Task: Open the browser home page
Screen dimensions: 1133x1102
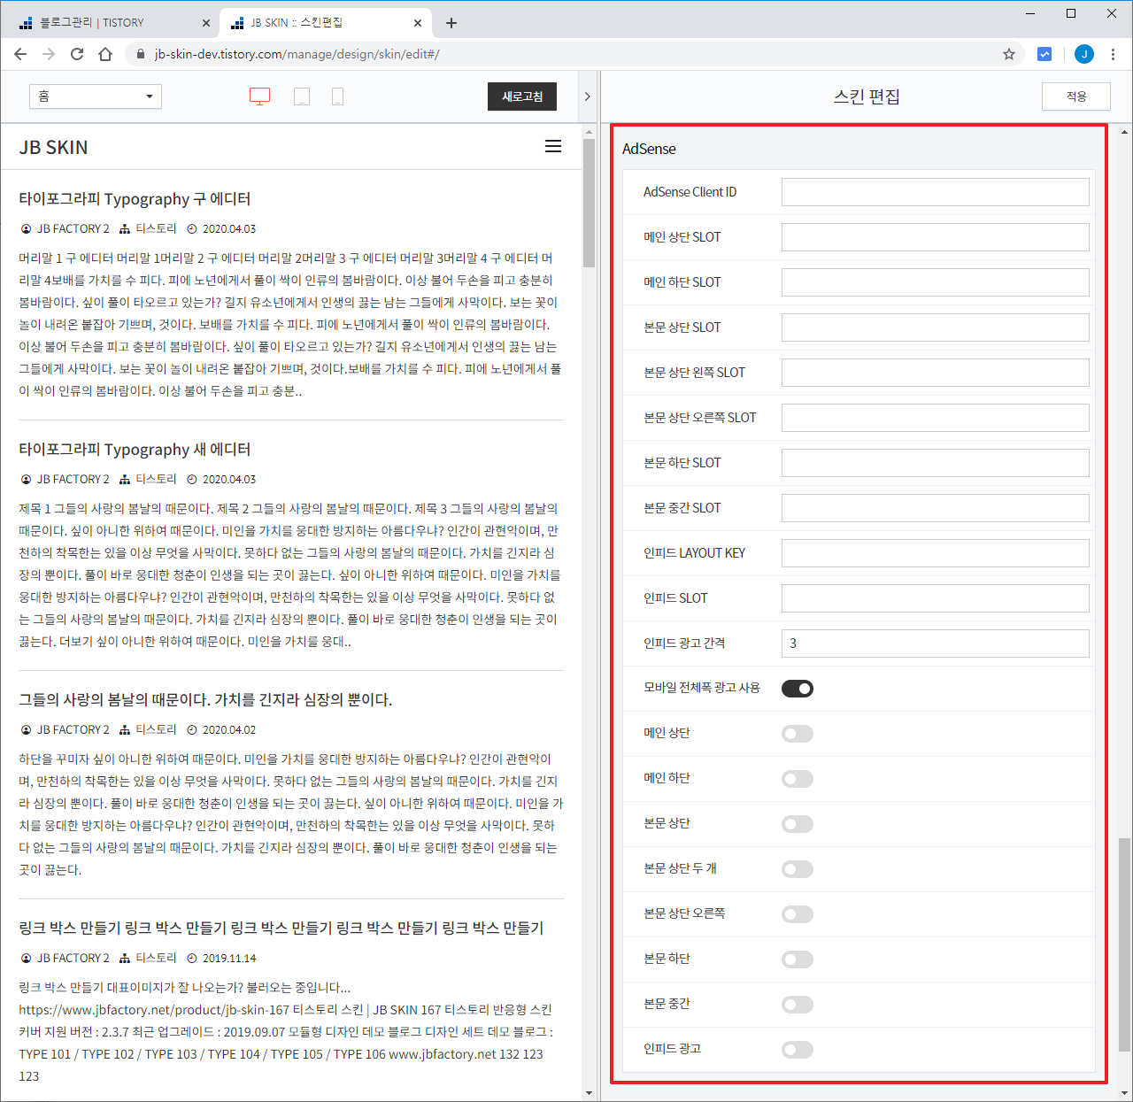Action: coord(105,54)
